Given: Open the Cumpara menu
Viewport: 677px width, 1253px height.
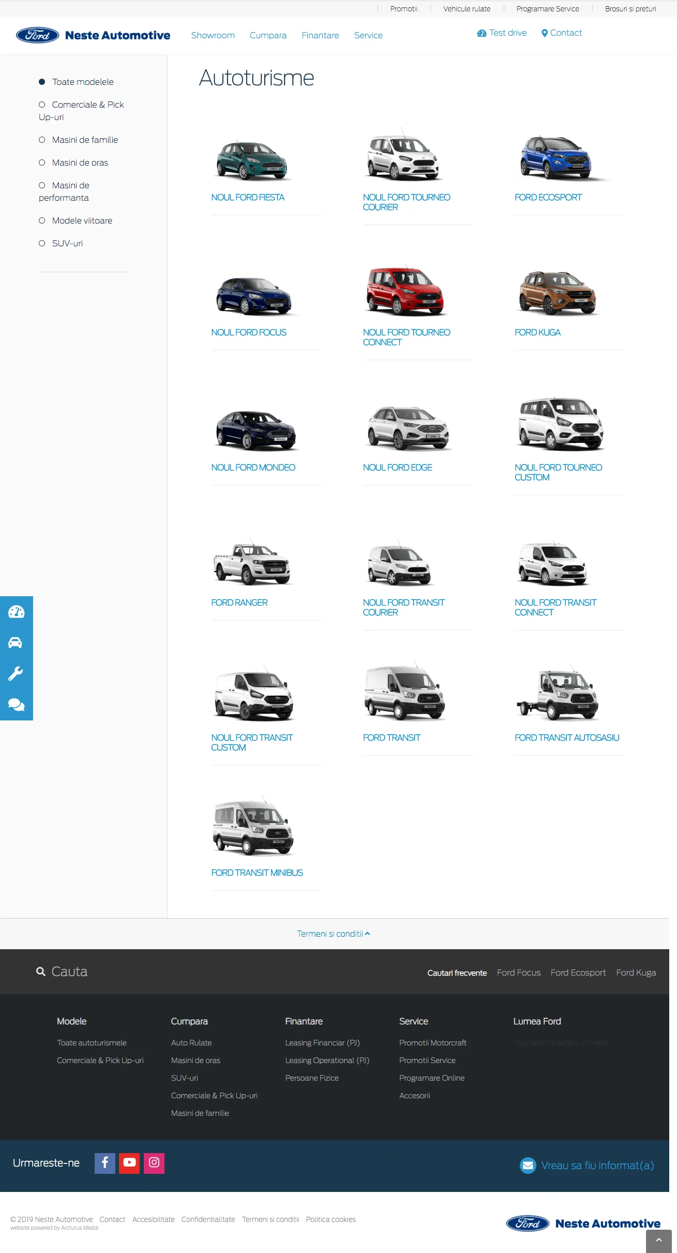Looking at the screenshot, I should coord(268,35).
